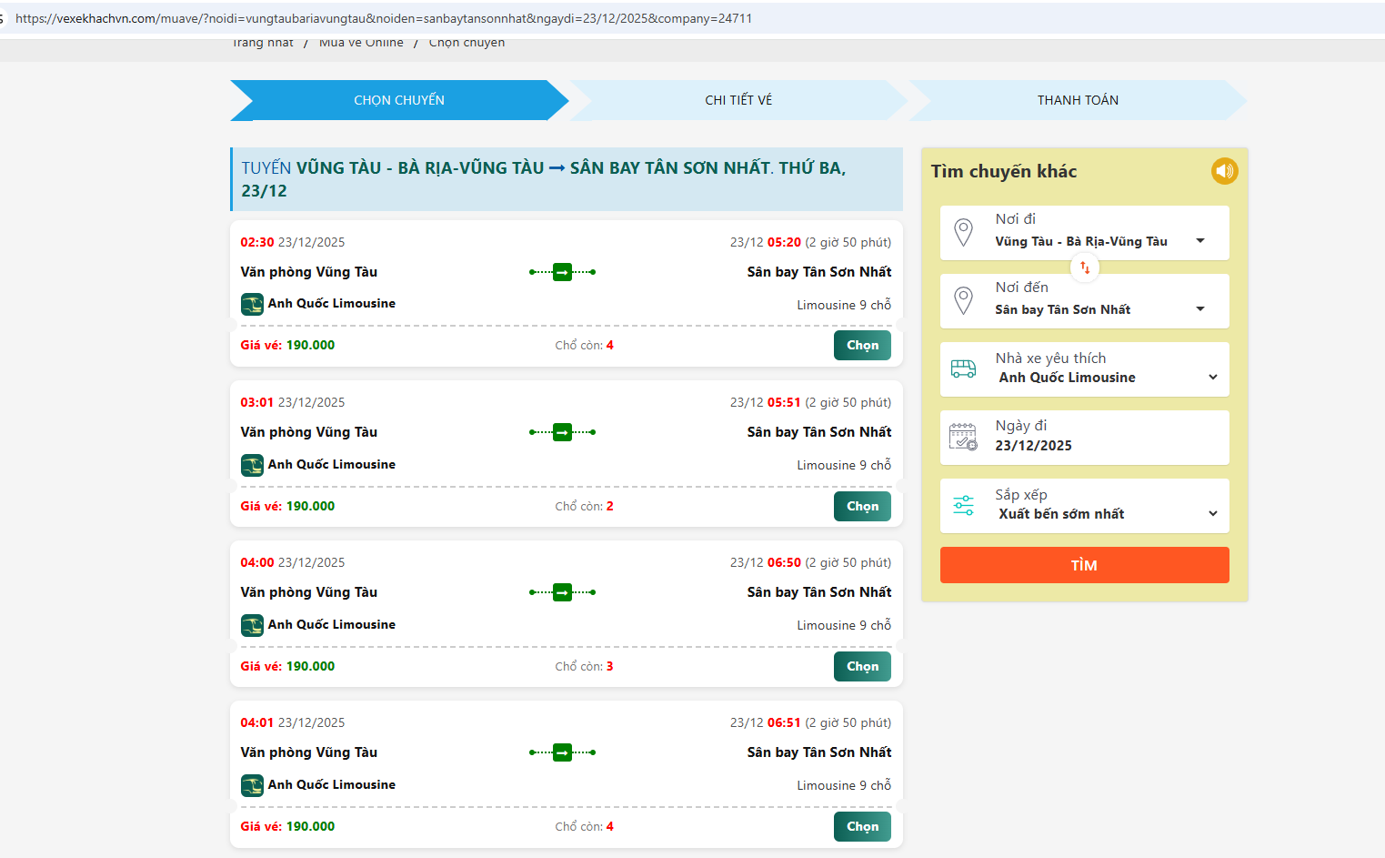Select the CHỌN CHUYẾN step tab
Viewport: 1385px width, 858px height.
pos(398,100)
